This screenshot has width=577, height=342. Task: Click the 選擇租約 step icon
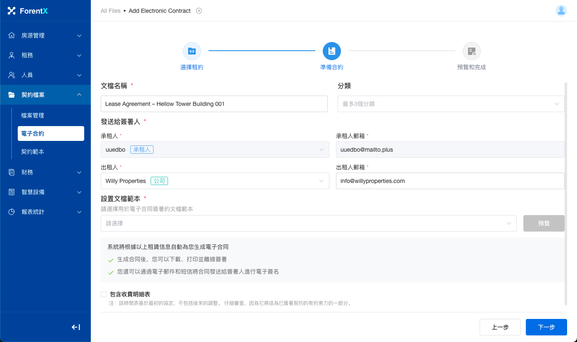[x=192, y=51]
